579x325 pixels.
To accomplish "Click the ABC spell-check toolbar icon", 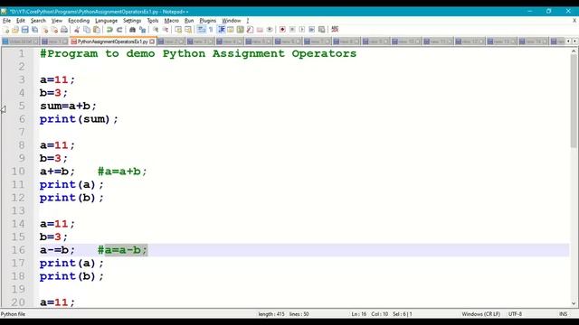I will point(335,30).
